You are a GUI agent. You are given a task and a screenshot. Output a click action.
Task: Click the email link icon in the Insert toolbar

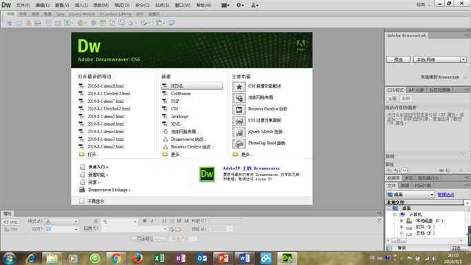(19, 23)
